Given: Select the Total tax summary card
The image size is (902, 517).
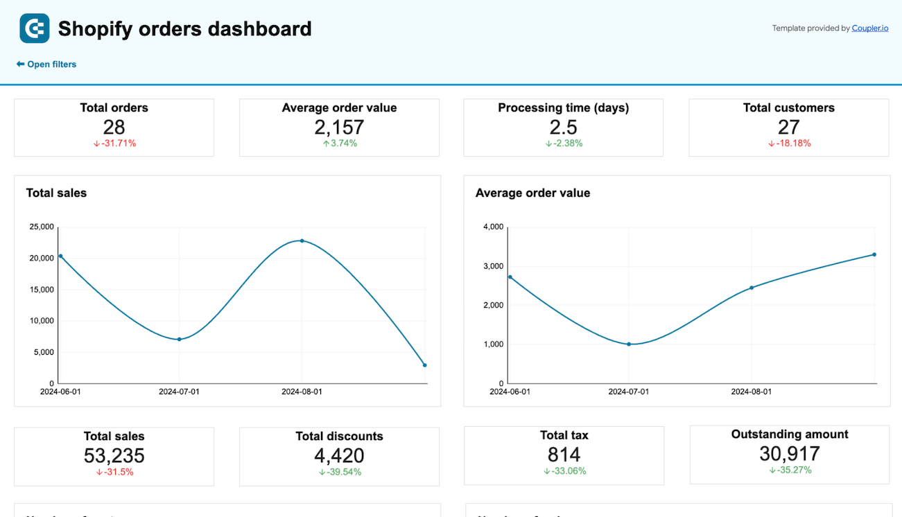Looking at the screenshot, I should click(564, 455).
